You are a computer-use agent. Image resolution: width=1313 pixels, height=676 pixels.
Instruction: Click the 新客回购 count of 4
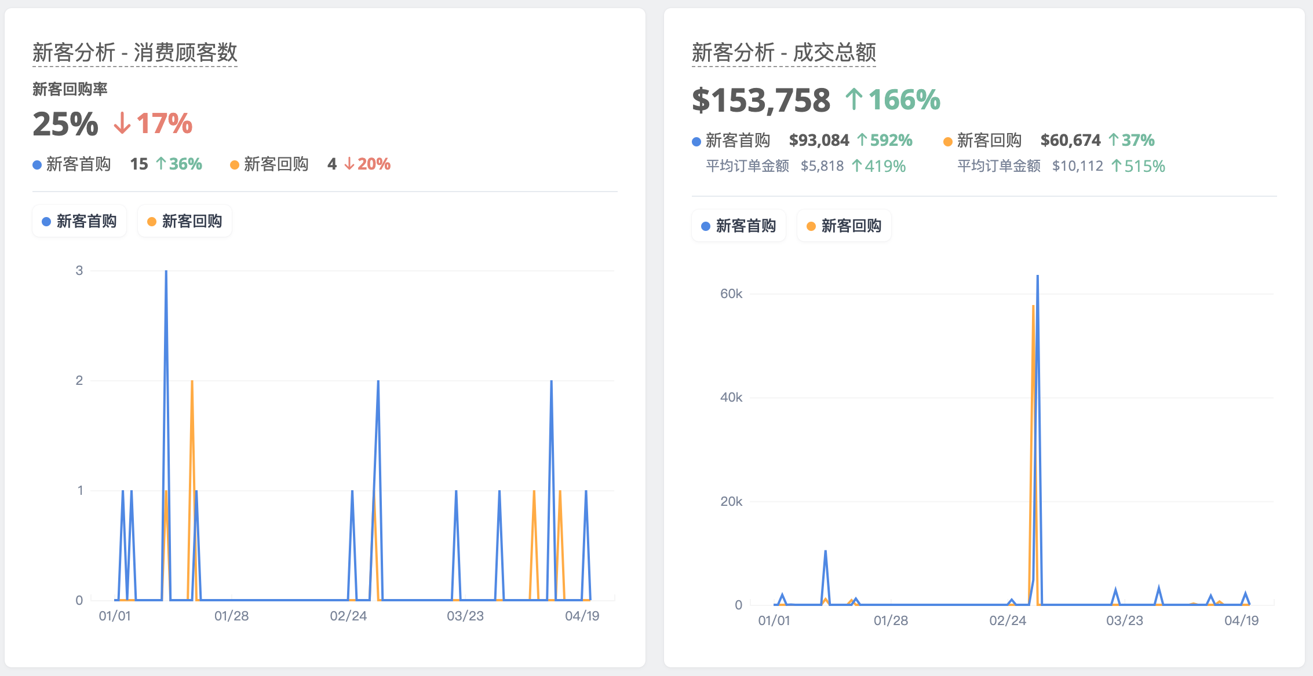tap(332, 164)
